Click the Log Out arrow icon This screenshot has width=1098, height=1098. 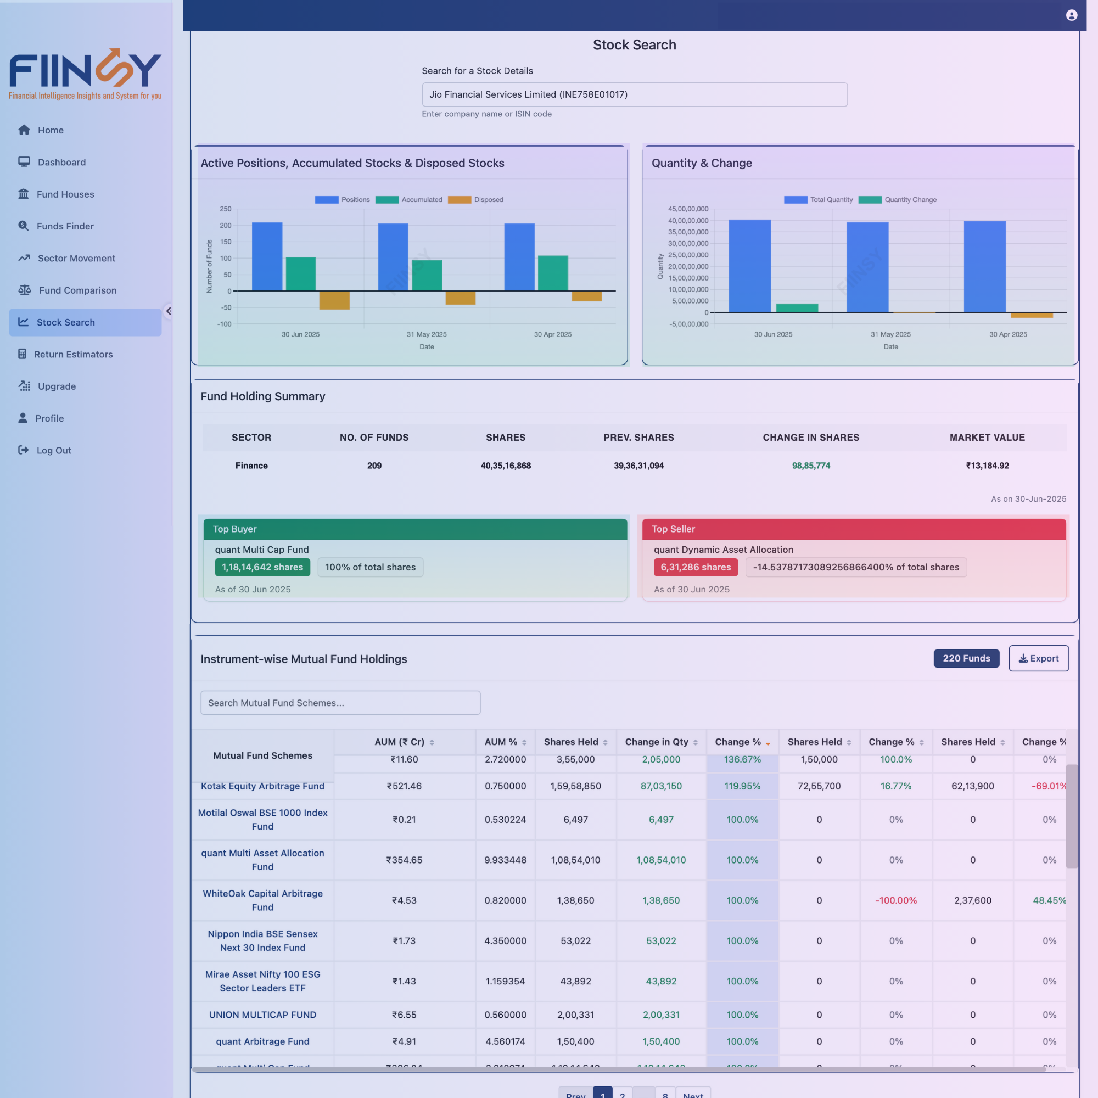coord(23,450)
